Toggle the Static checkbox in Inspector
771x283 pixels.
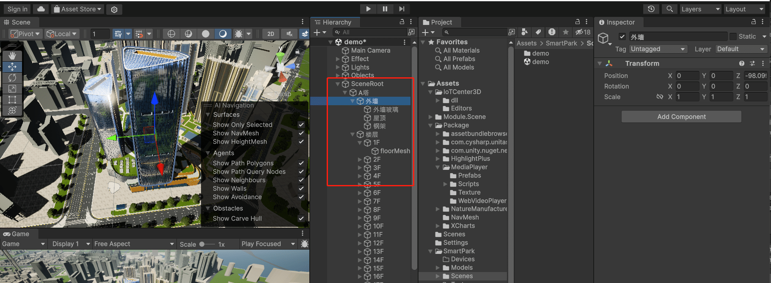pyautogui.click(x=733, y=36)
